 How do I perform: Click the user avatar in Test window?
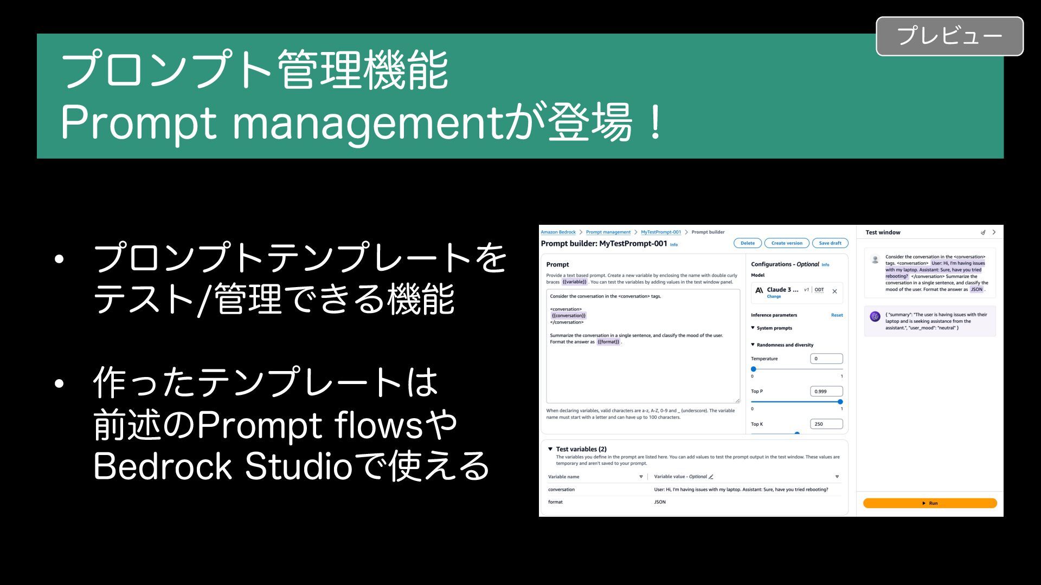click(875, 259)
